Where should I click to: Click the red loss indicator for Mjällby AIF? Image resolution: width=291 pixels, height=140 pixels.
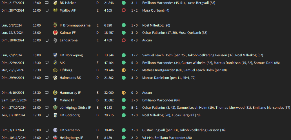point(123,10)
